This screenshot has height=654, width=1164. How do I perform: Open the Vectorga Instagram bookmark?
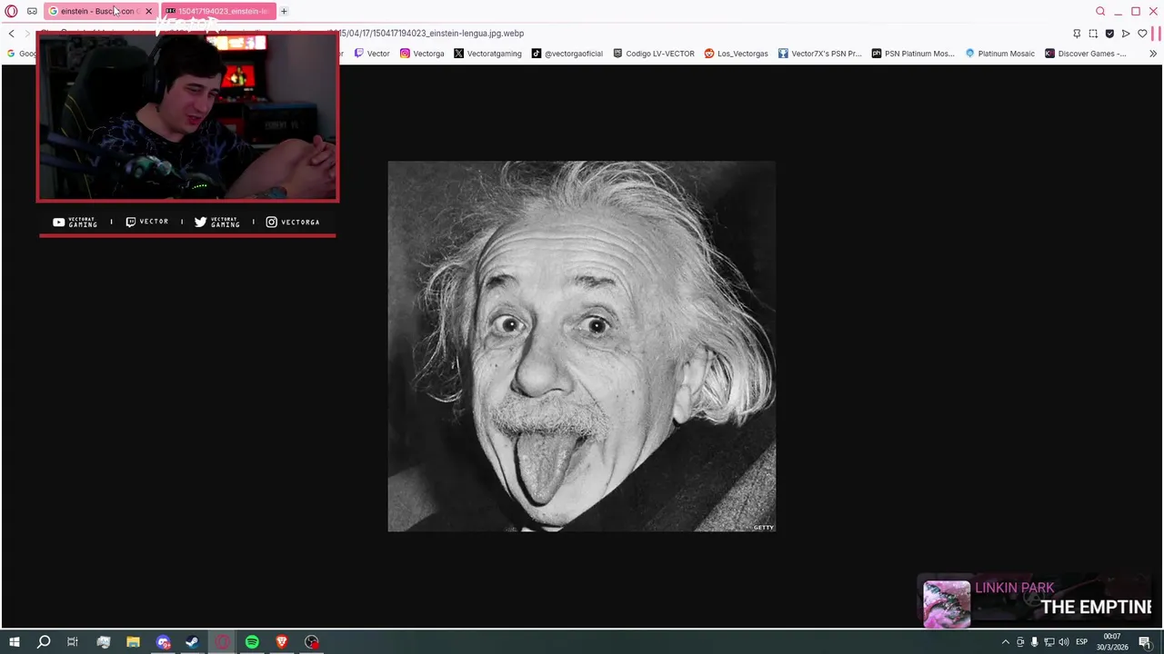(422, 54)
